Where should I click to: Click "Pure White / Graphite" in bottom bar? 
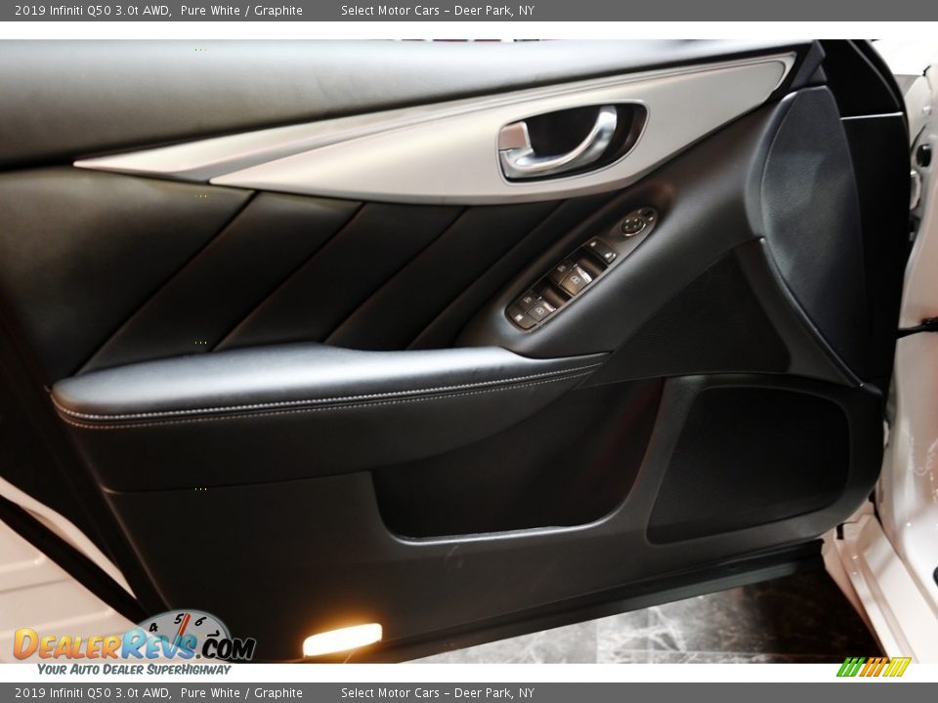[241, 693]
